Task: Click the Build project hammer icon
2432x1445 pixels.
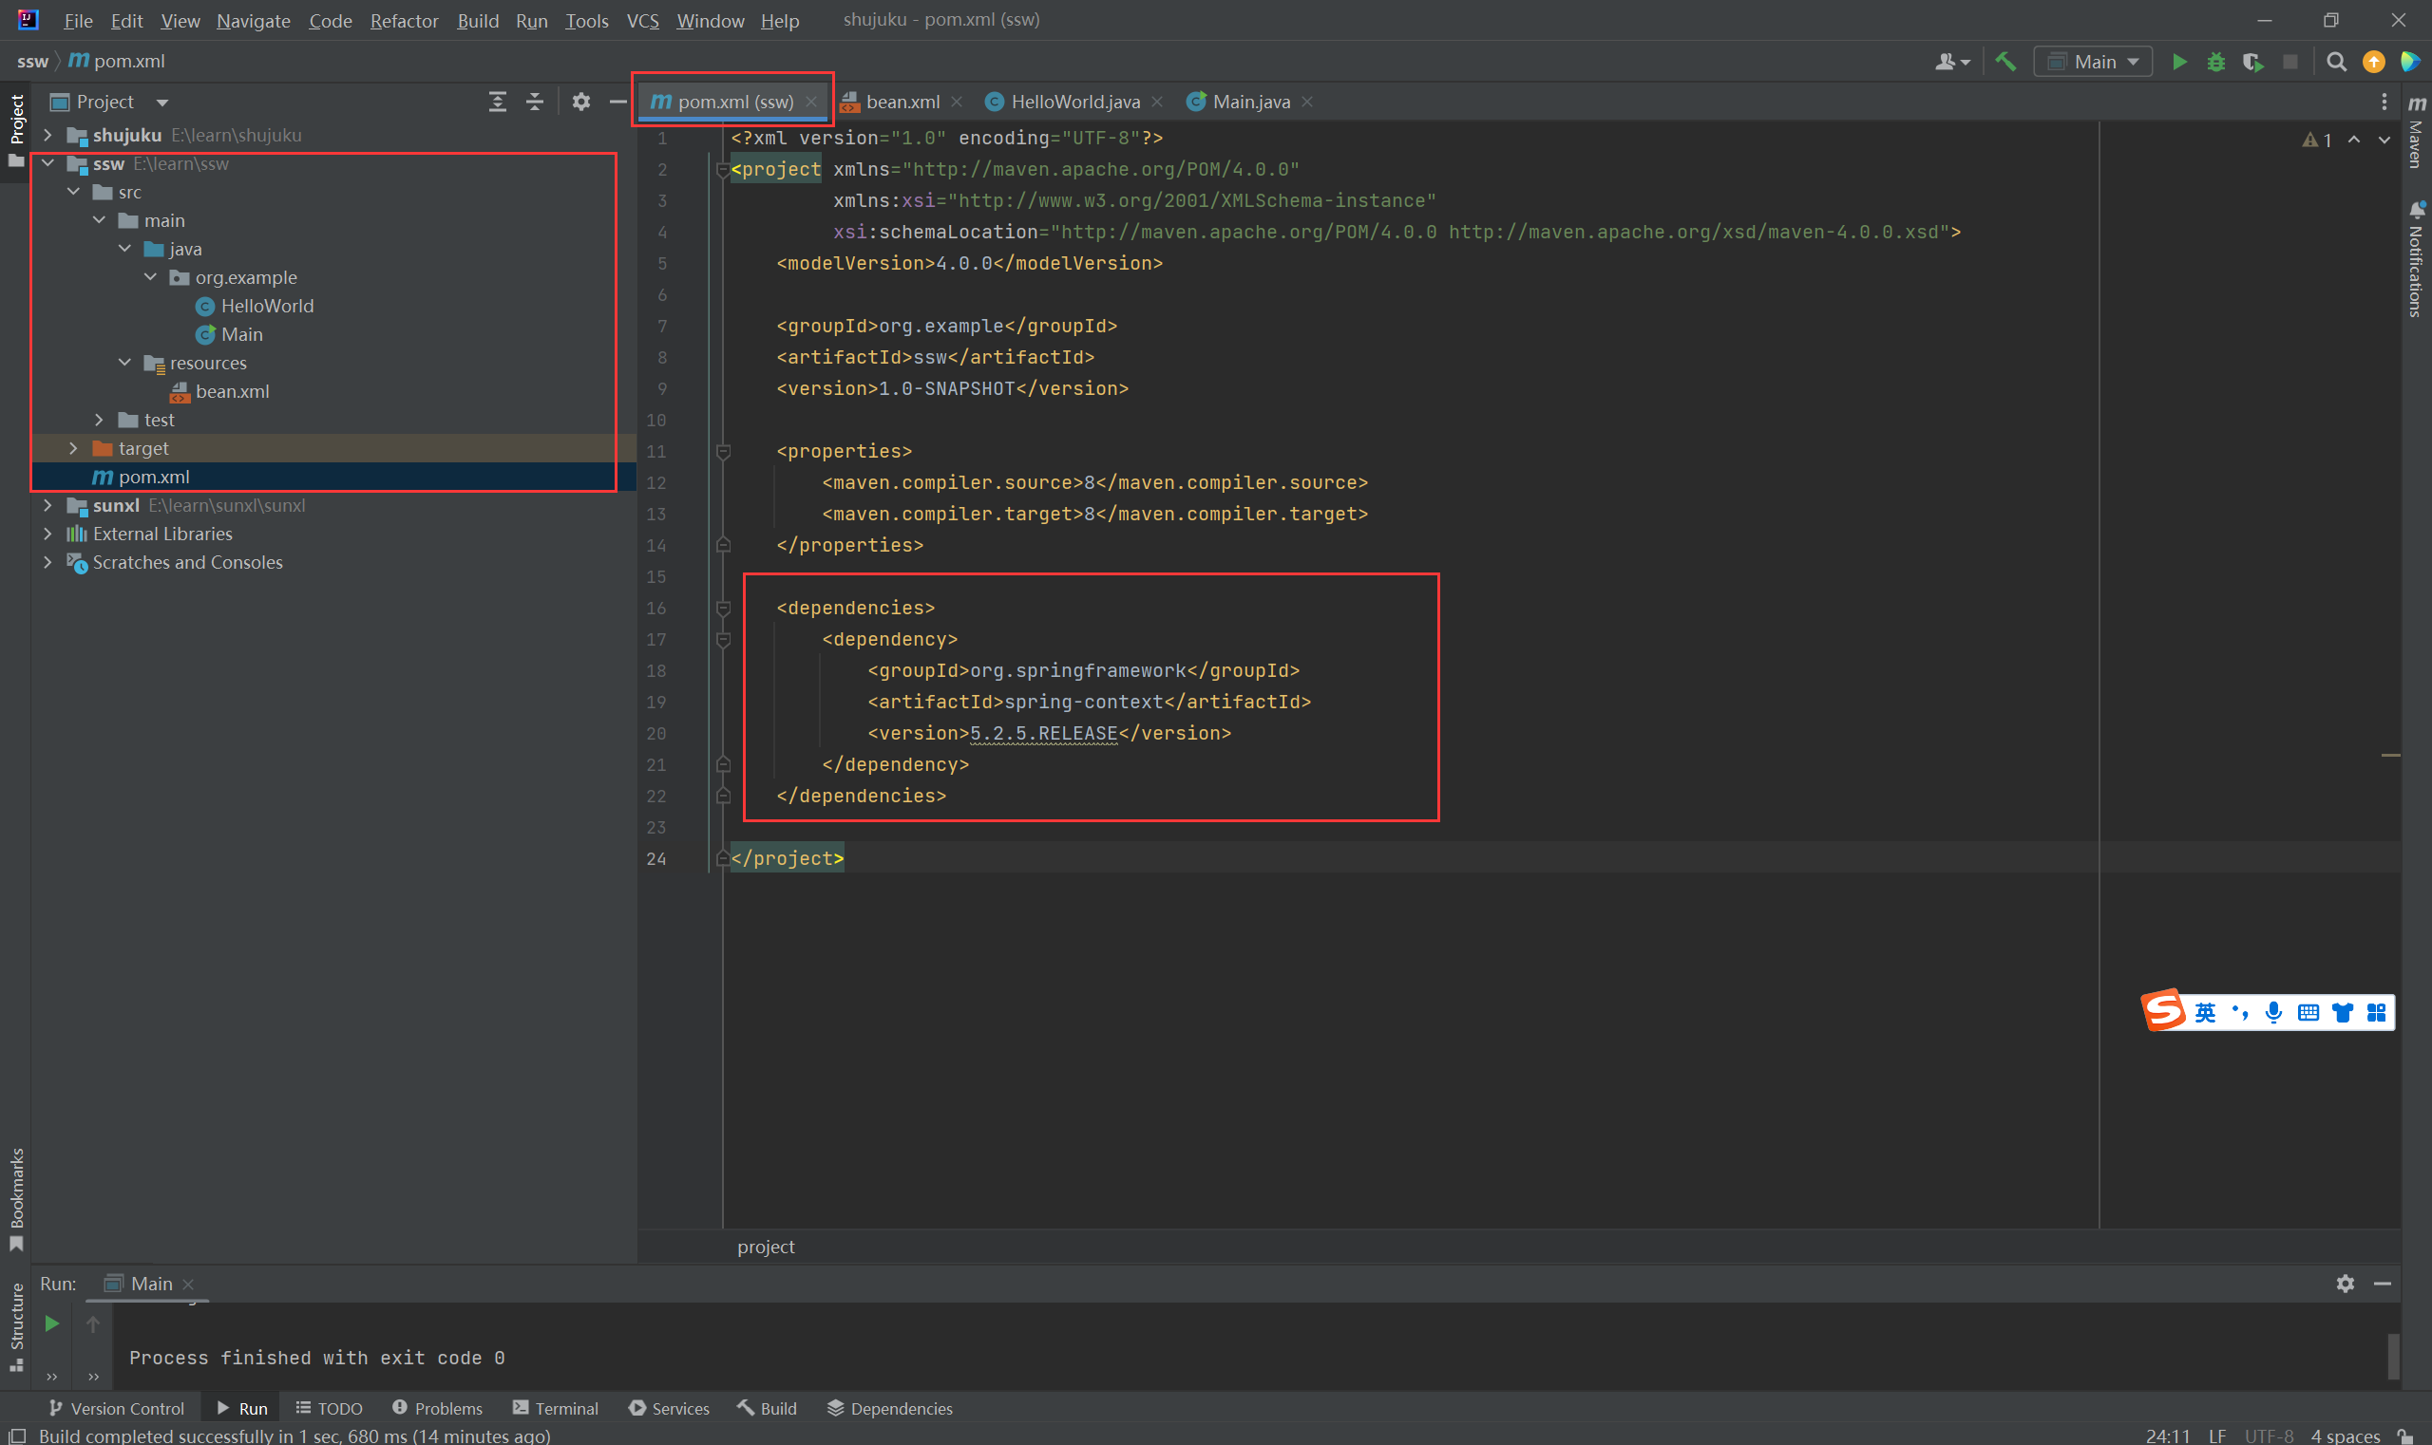Action: [2005, 63]
